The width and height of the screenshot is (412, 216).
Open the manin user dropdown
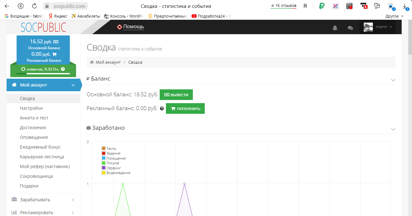(378, 27)
